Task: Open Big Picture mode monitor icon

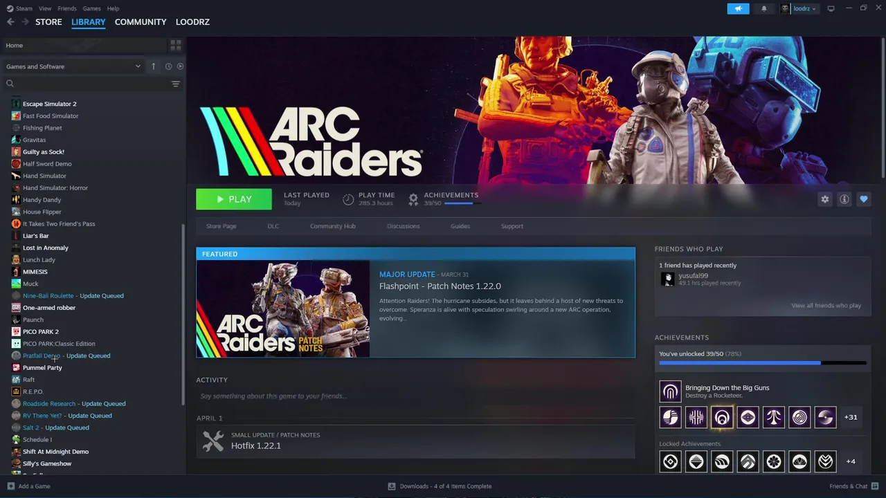Action: [x=831, y=8]
